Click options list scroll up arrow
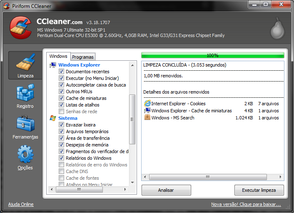Viewport: 294px width, 213px height. point(132,65)
